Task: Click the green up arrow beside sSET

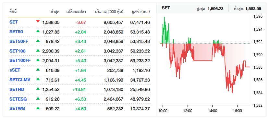Action: click(x=38, y=69)
